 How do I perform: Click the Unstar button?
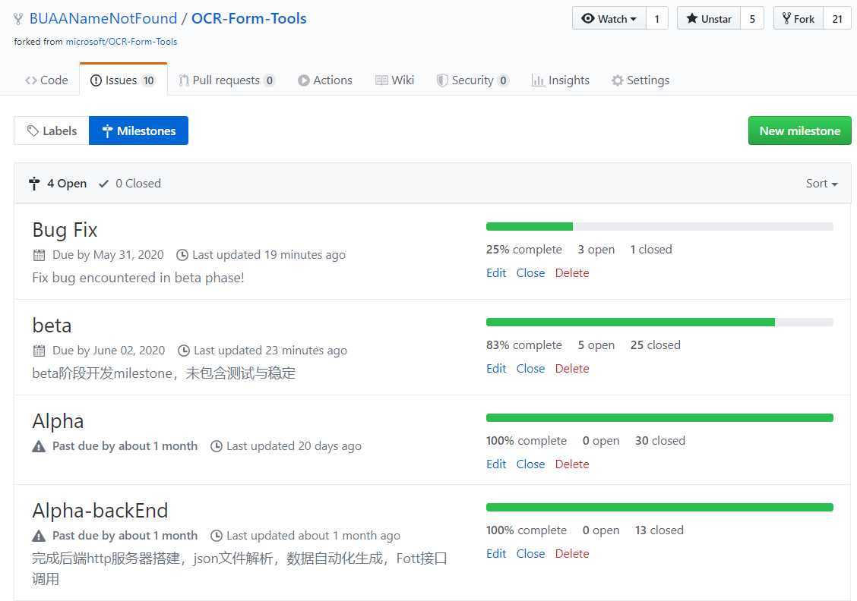pyautogui.click(x=709, y=18)
